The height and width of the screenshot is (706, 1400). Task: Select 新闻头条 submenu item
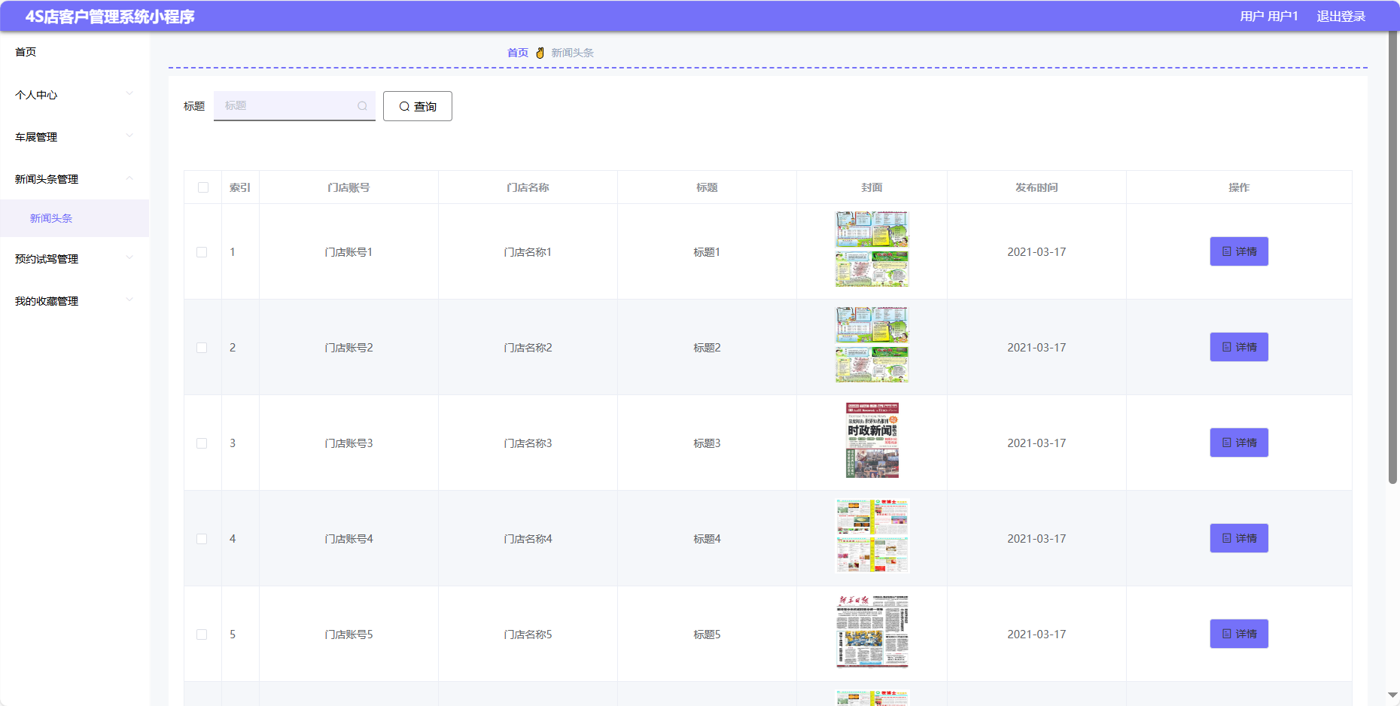[x=75, y=218]
